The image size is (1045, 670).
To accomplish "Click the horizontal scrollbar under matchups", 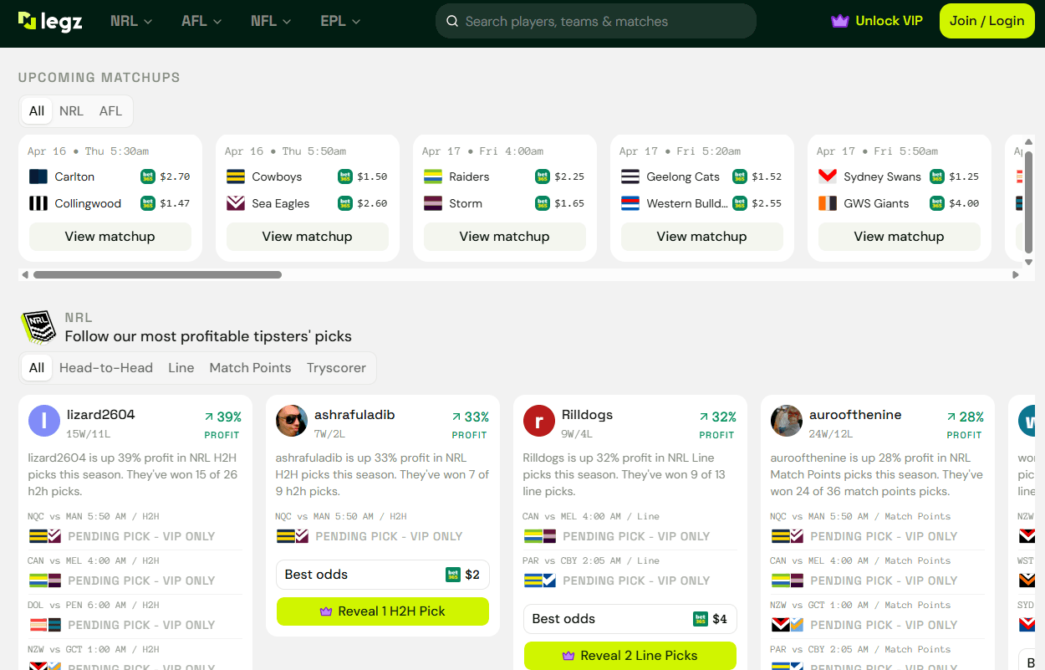I will [157, 274].
